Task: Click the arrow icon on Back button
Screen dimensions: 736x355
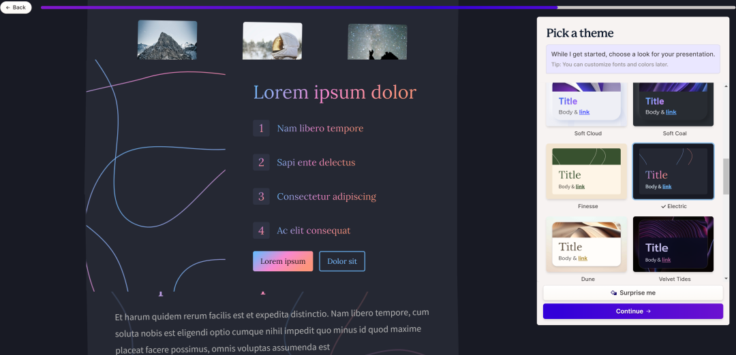Action: click(x=8, y=7)
